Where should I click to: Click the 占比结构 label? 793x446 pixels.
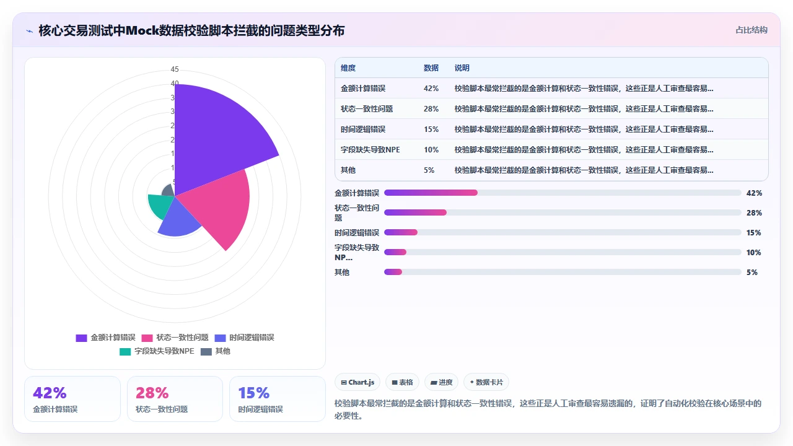point(751,30)
